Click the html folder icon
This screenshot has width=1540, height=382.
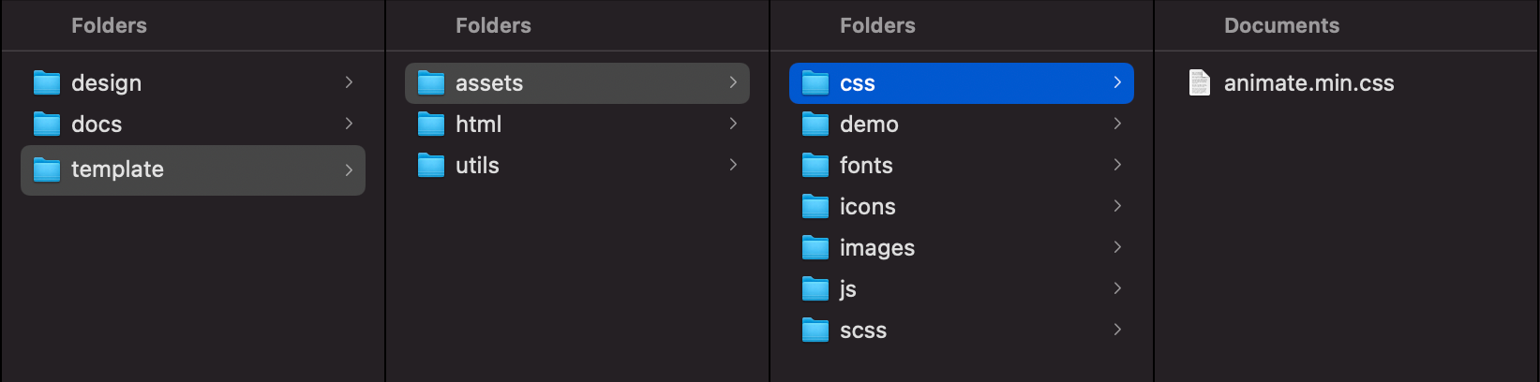click(x=431, y=125)
